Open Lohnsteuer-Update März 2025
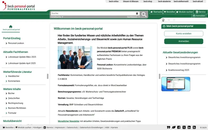 22,57
